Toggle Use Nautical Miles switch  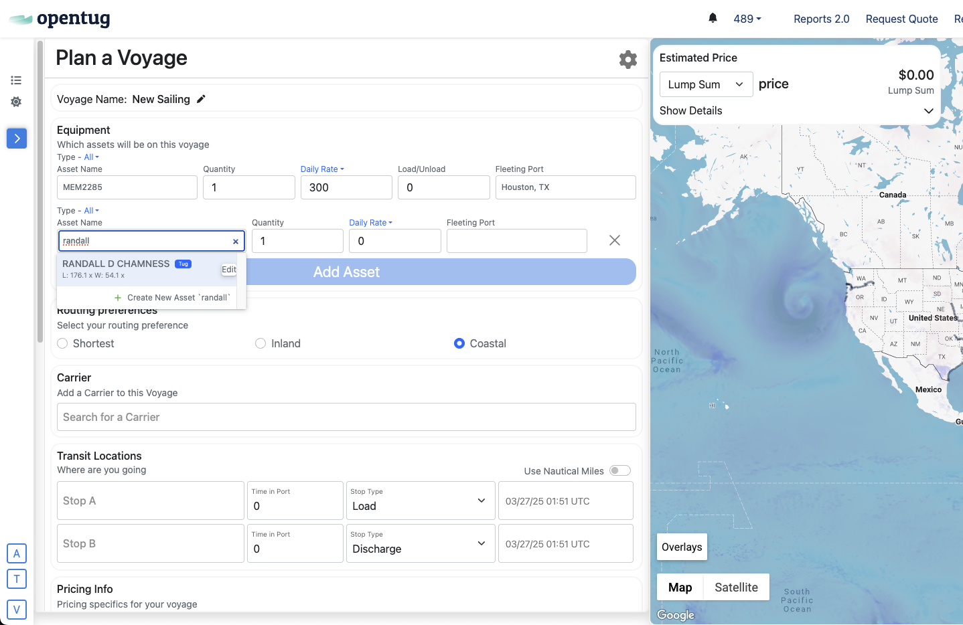point(619,470)
